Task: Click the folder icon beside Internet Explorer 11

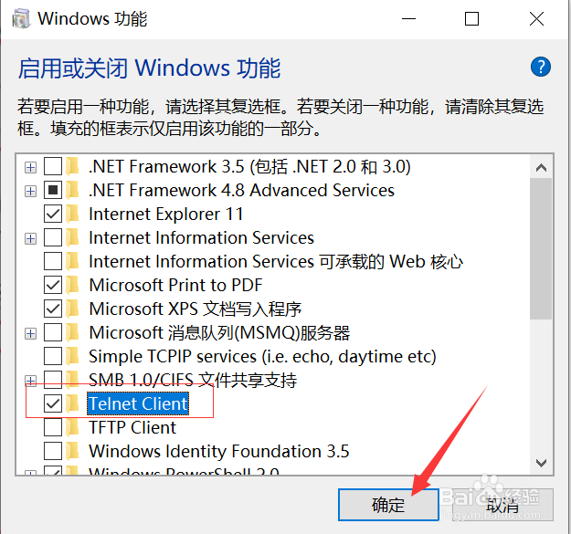Action: pos(75,215)
